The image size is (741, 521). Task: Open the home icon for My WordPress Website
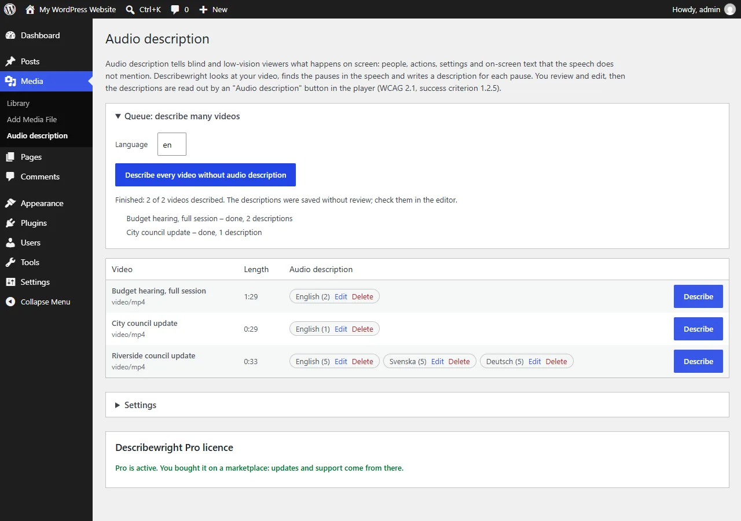pos(30,9)
